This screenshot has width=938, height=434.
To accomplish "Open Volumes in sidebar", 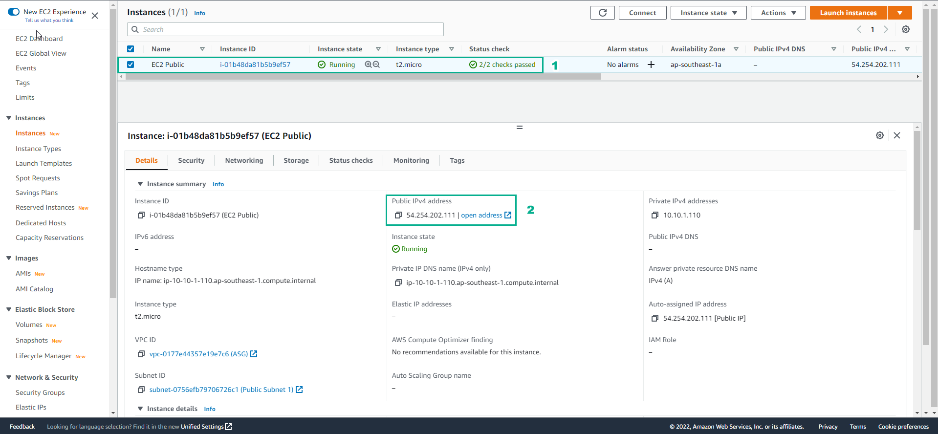I will 29,325.
